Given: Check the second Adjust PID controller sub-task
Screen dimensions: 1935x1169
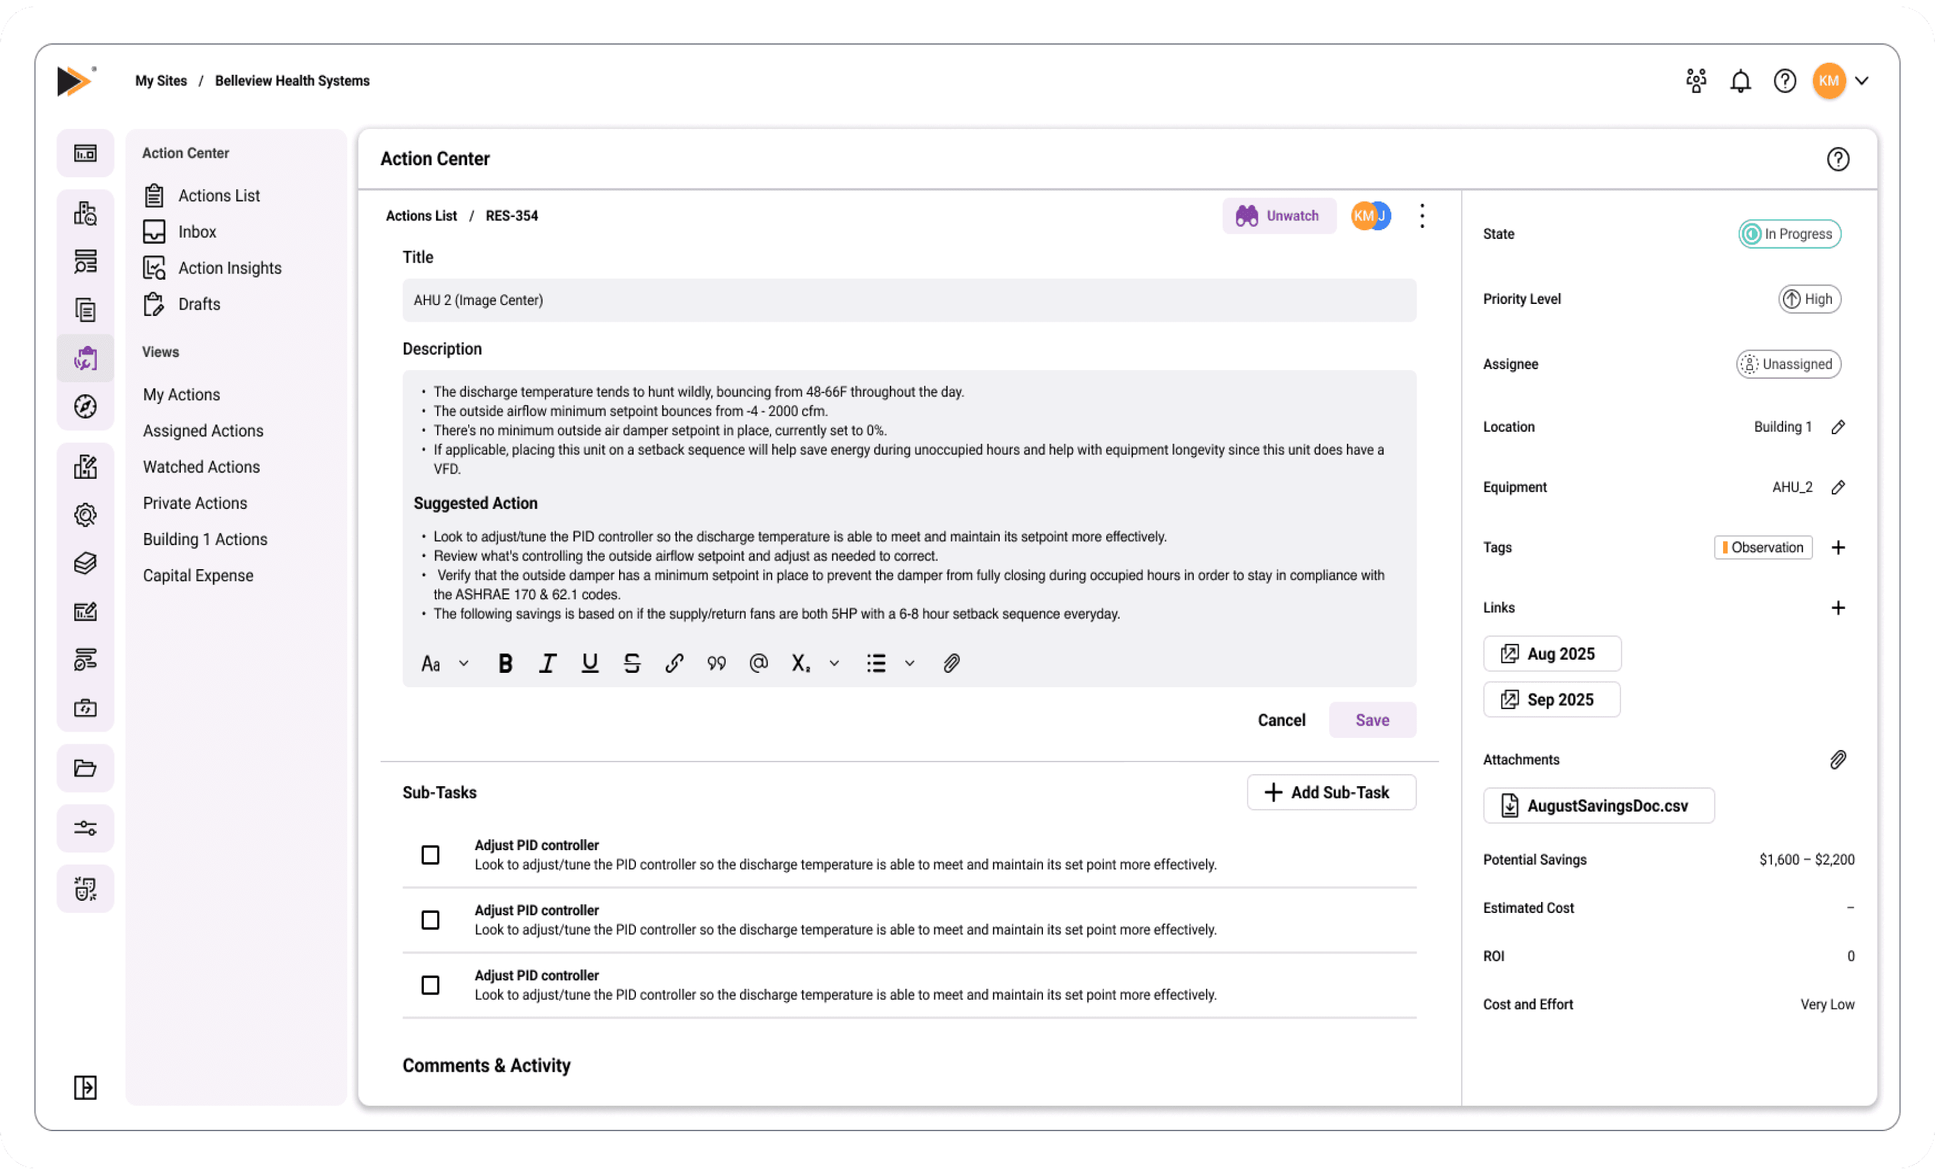Looking at the screenshot, I should pos(430,919).
